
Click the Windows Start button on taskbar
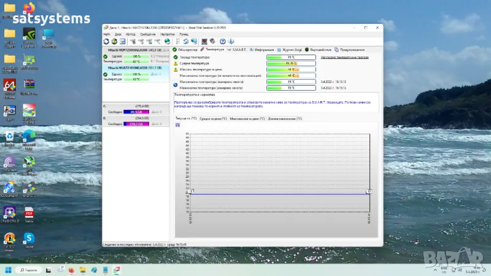click(9, 270)
